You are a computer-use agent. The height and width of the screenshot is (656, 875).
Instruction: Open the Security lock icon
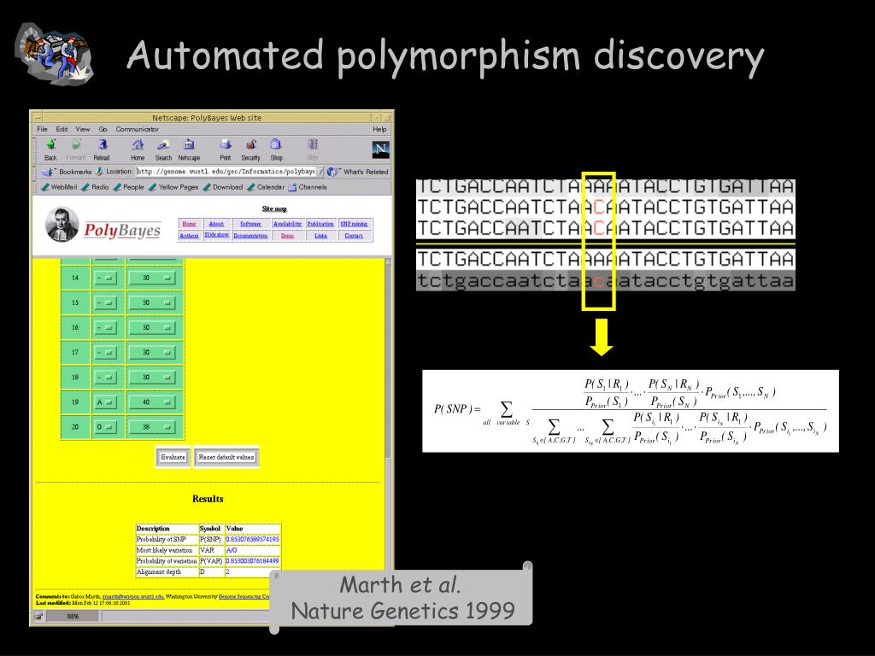tap(251, 145)
